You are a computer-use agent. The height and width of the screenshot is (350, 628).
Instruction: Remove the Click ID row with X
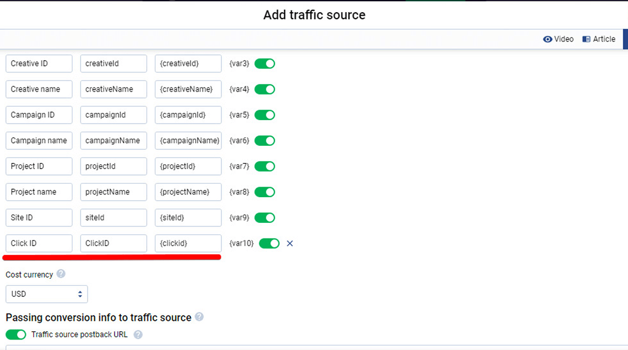point(290,243)
